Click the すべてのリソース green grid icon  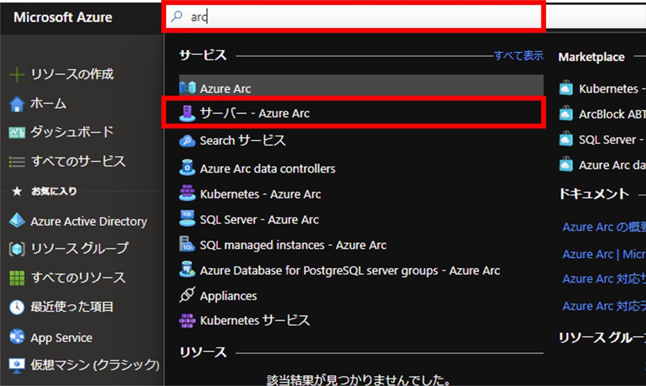tap(17, 278)
